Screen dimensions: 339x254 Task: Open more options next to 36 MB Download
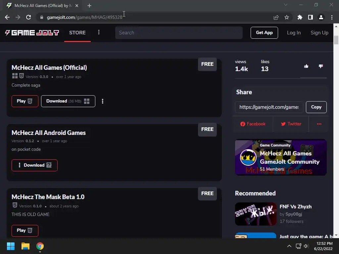point(103,101)
